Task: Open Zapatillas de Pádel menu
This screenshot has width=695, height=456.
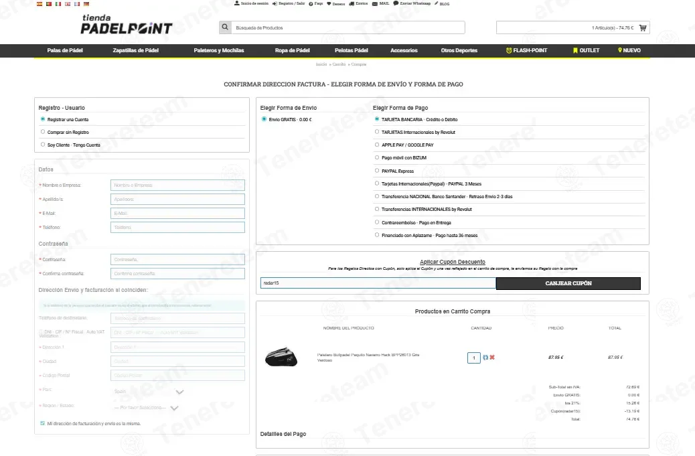Action: [136, 50]
